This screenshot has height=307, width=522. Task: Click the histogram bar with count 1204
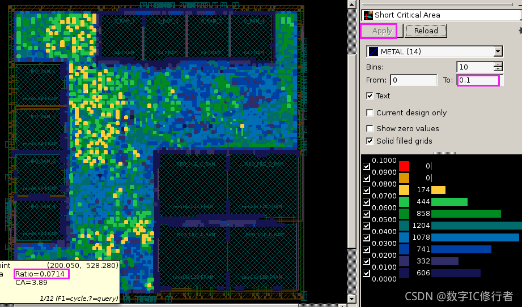tap(477, 226)
